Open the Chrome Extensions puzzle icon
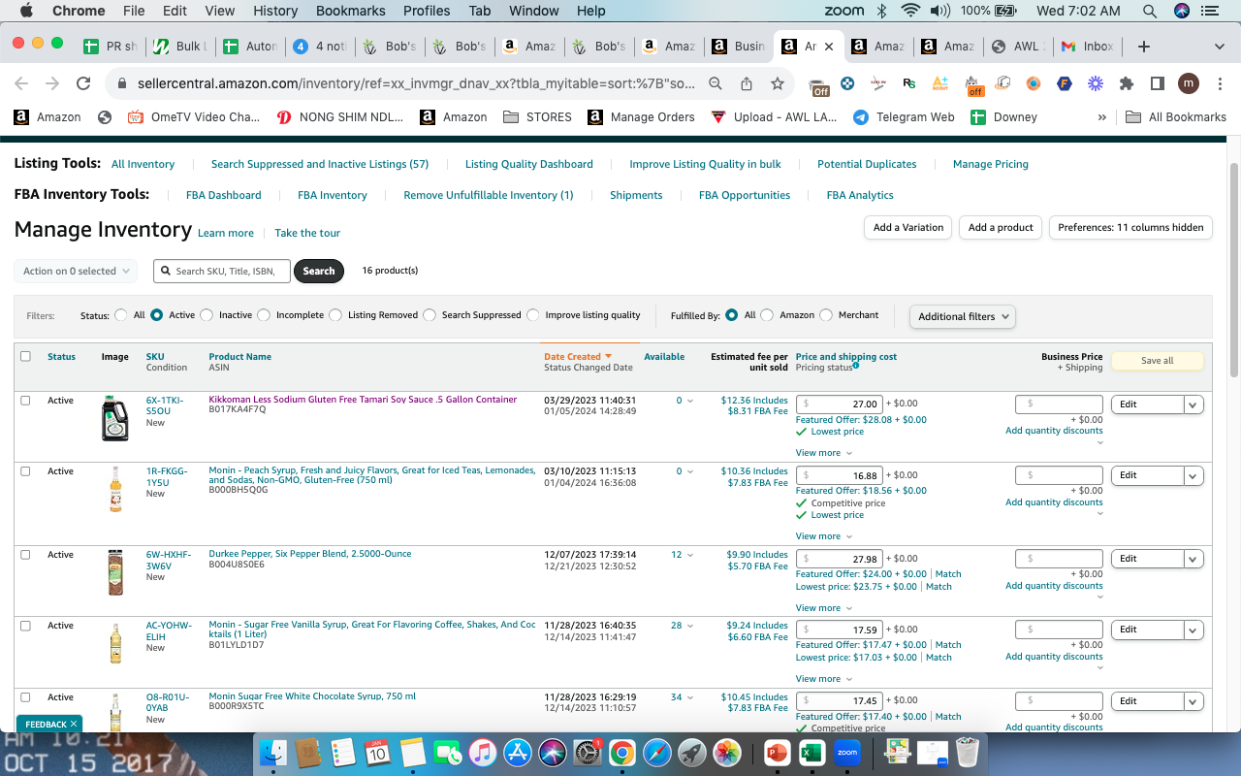 tap(1127, 83)
